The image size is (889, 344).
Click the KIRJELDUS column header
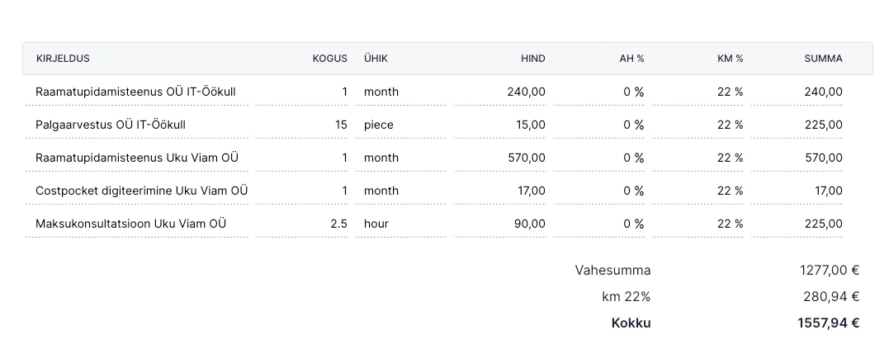(x=63, y=59)
